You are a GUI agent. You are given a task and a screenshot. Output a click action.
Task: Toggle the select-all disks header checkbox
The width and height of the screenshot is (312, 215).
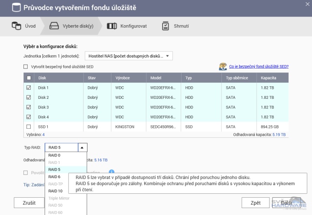click(29, 78)
